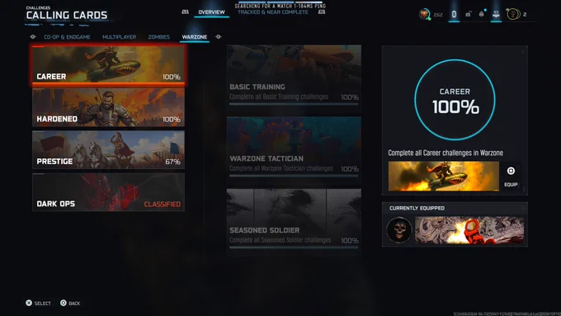Click the Select button prompt label
The height and width of the screenshot is (316, 561).
[x=43, y=304]
